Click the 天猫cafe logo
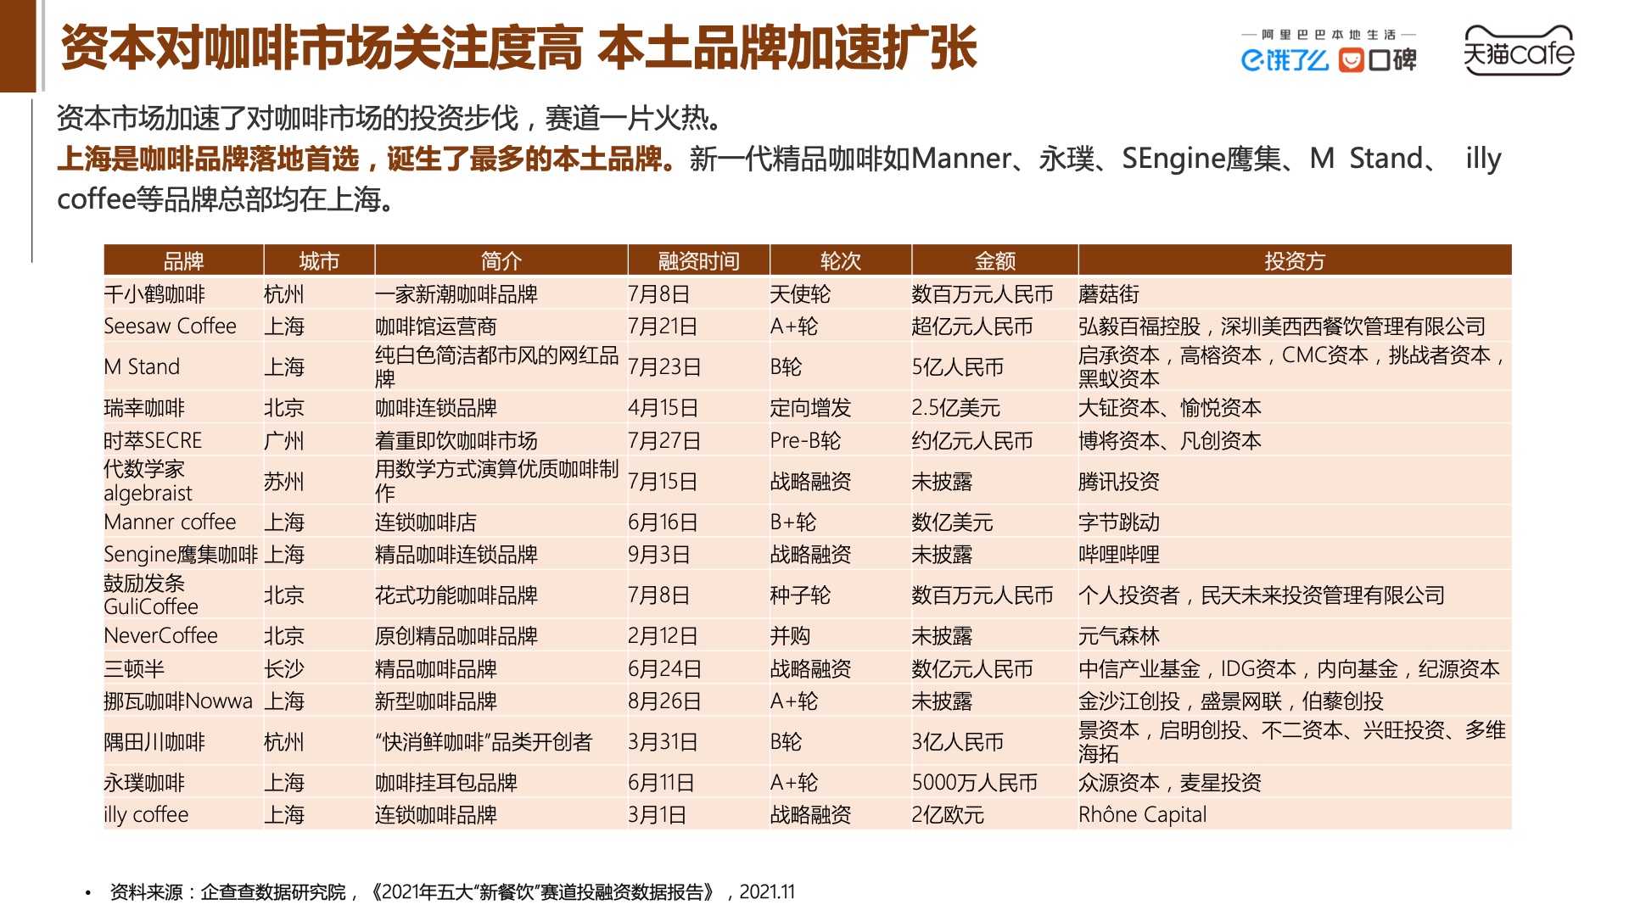This screenshot has height=916, width=1629. tap(1518, 51)
